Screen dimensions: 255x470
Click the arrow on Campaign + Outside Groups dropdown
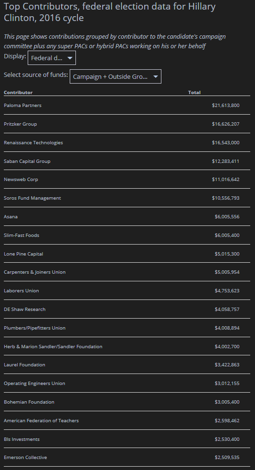pos(156,77)
